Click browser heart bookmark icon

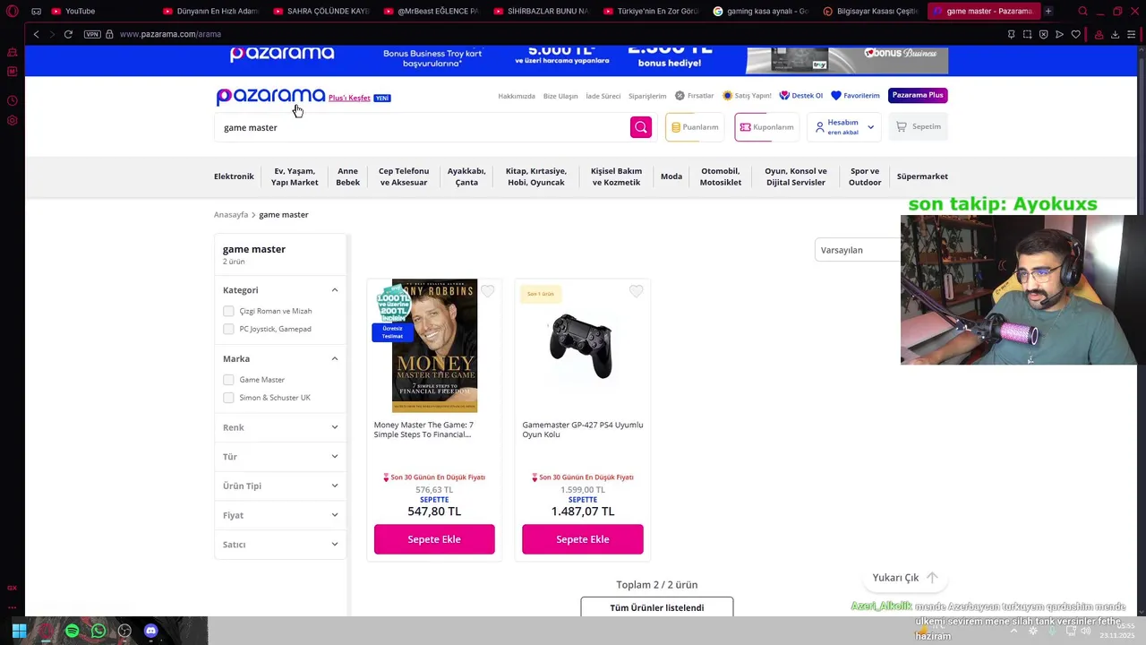coord(1076,34)
